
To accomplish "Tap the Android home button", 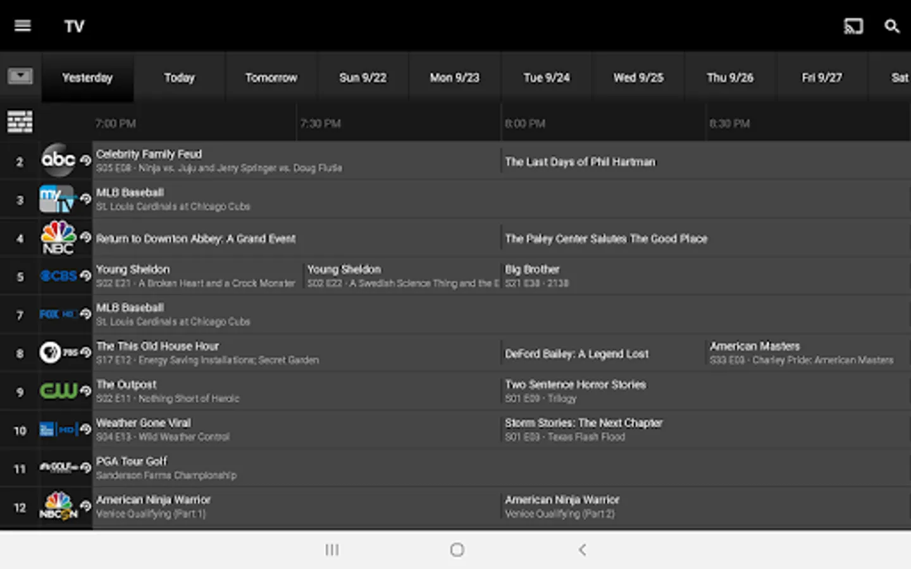I will [x=457, y=550].
